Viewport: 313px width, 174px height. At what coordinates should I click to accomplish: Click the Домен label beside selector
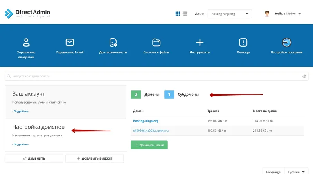(x=200, y=14)
